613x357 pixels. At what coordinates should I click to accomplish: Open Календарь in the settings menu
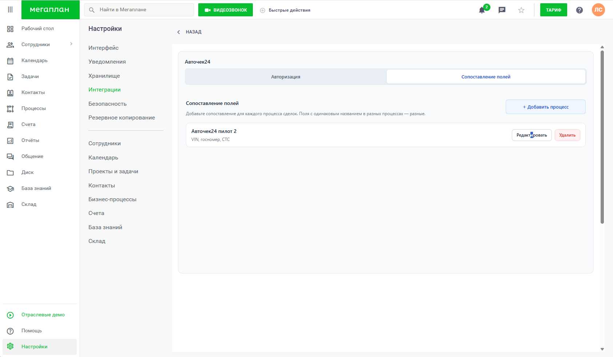103,158
